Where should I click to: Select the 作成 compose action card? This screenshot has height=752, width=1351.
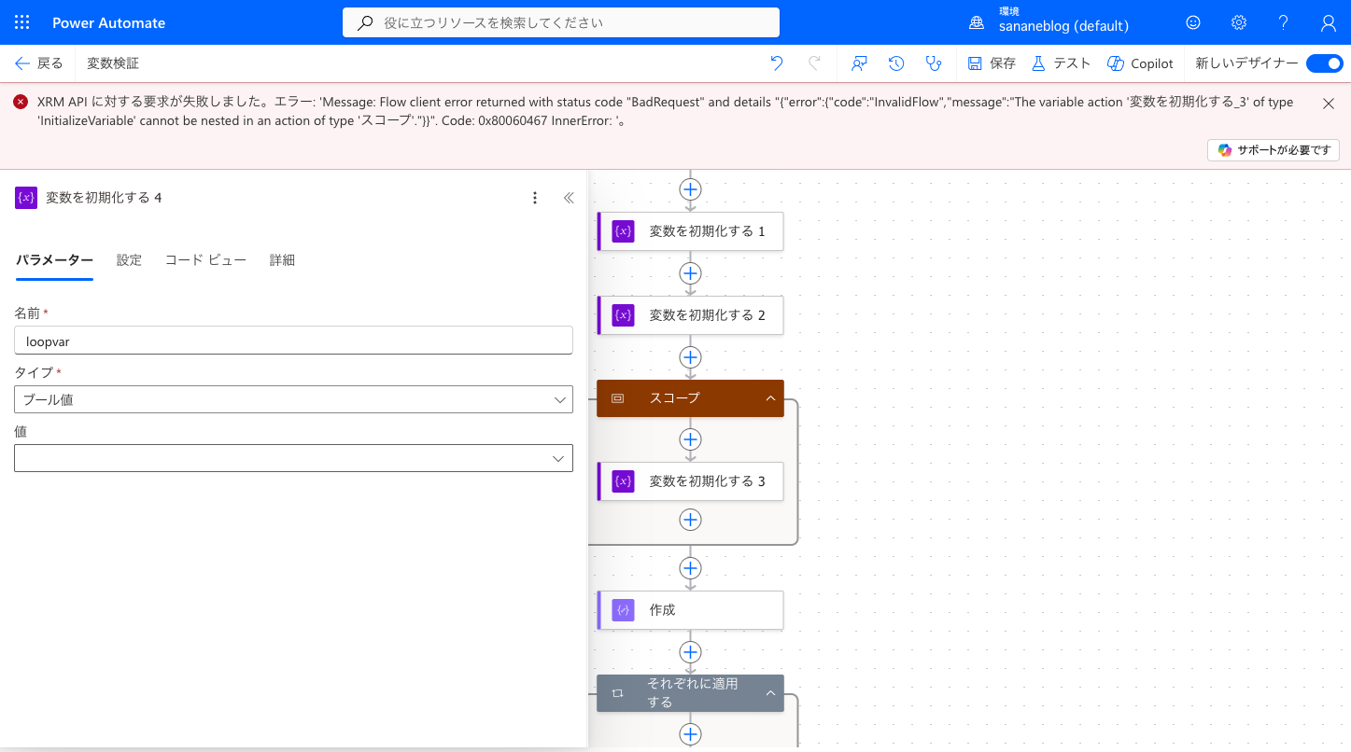[690, 610]
